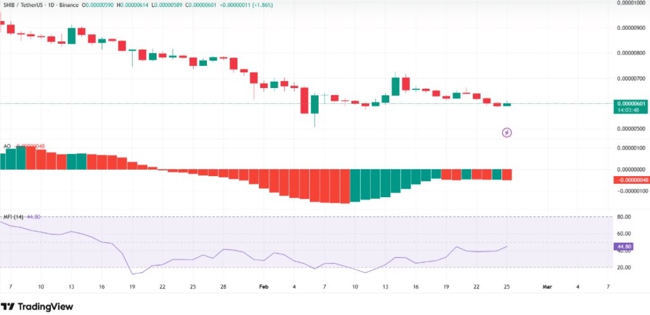
Task: Click the purple lightning bolt icon
Action: coord(507,132)
